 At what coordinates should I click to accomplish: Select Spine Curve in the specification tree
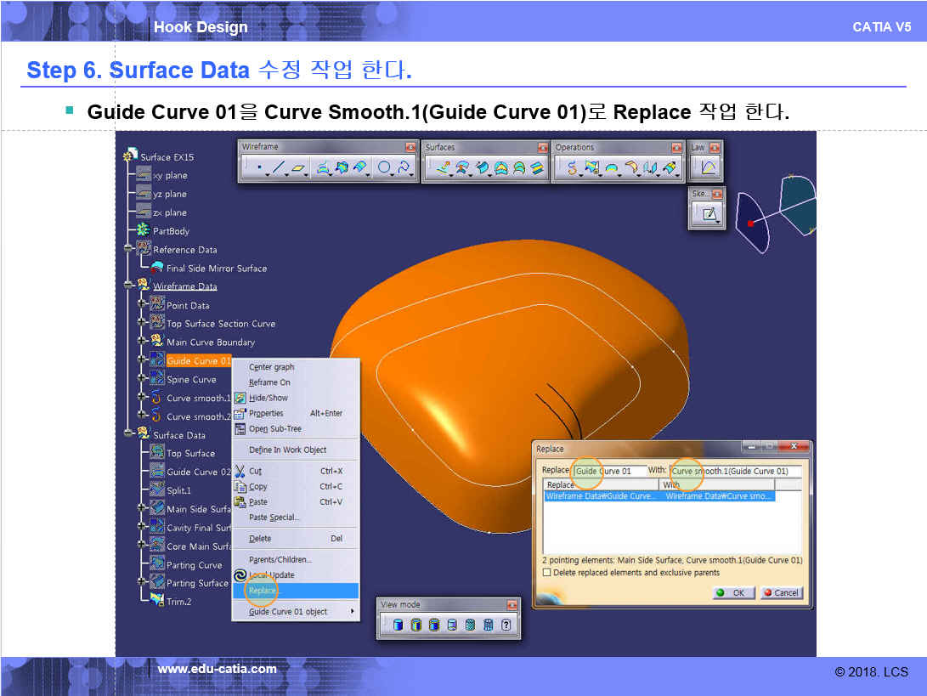click(191, 380)
